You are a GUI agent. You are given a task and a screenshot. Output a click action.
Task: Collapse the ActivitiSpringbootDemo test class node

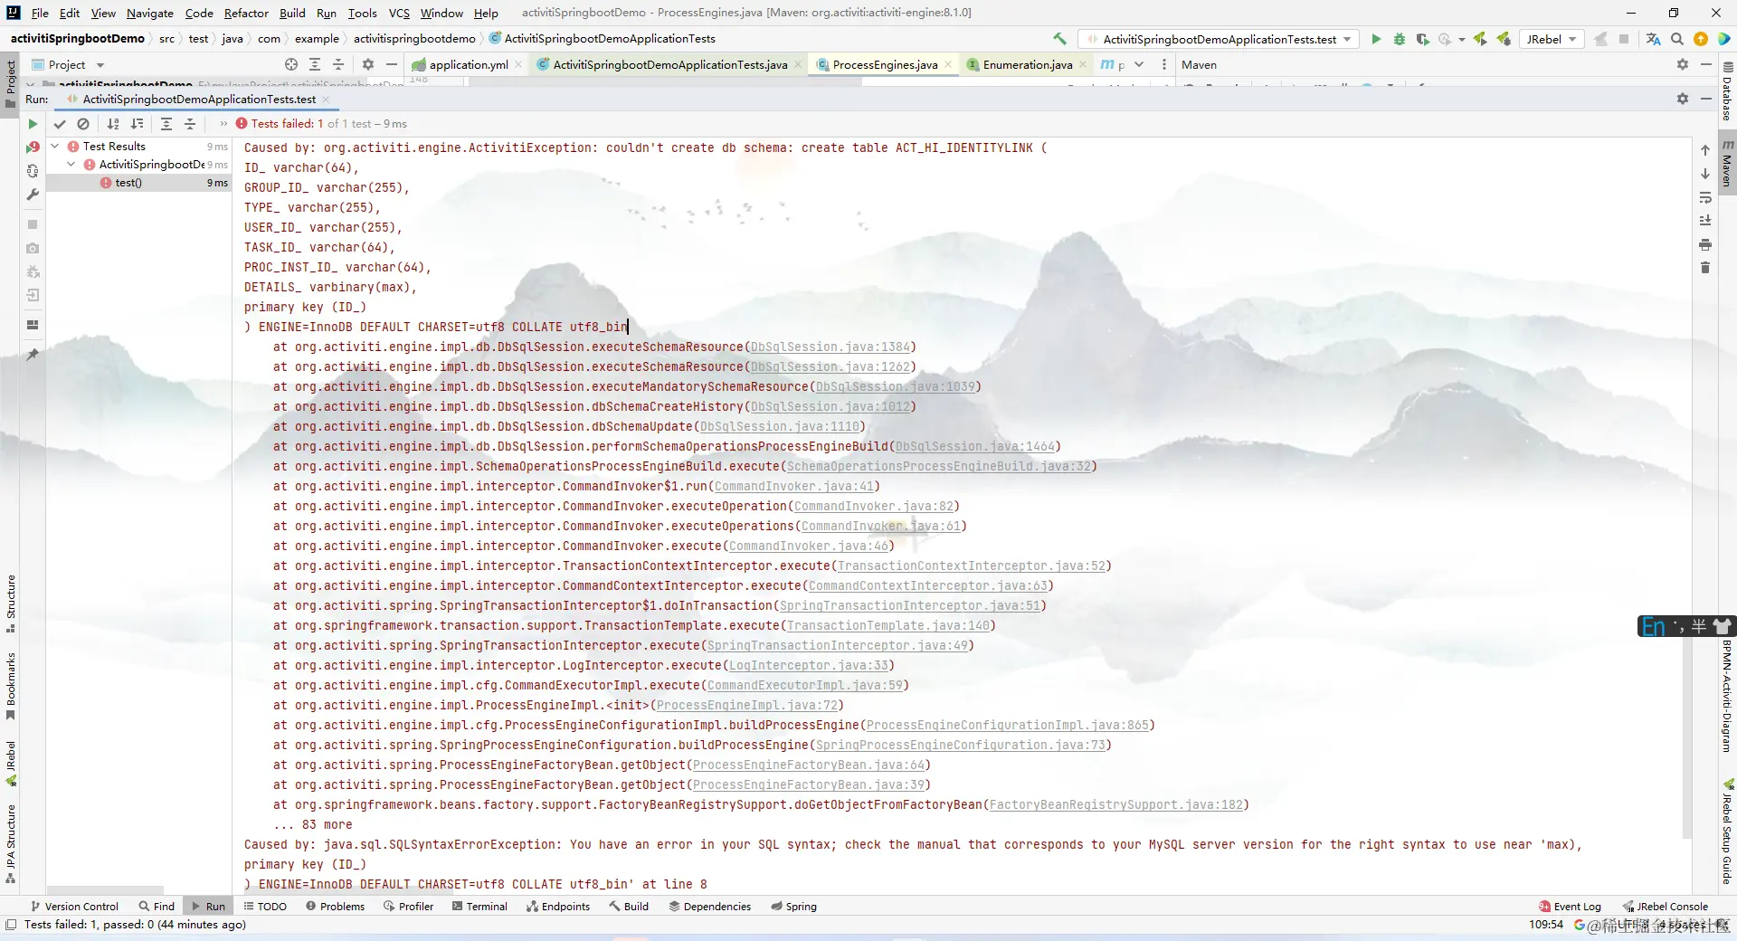click(71, 165)
